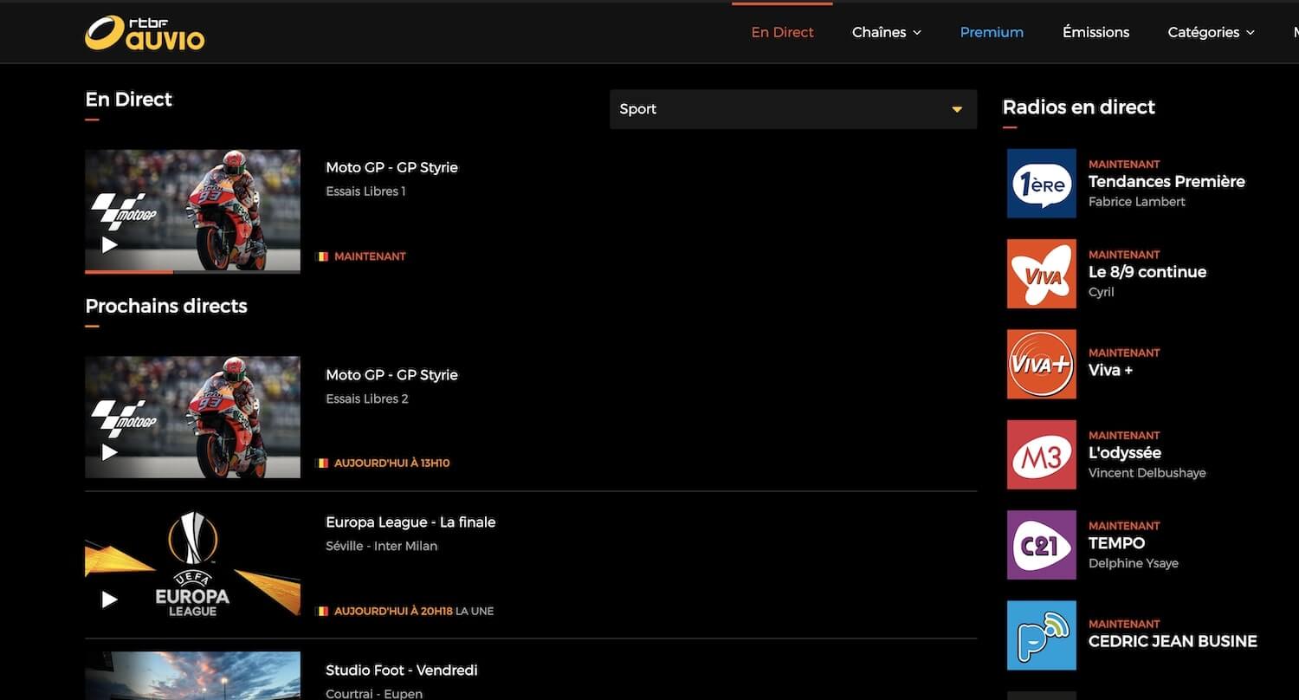The image size is (1299, 700).
Task: Open the Europa League finale thumbnail image
Action: click(x=192, y=564)
